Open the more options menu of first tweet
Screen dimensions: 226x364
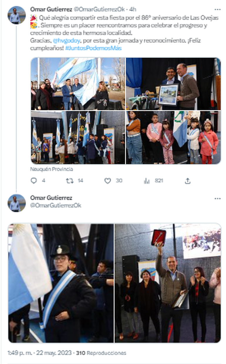point(217,9)
